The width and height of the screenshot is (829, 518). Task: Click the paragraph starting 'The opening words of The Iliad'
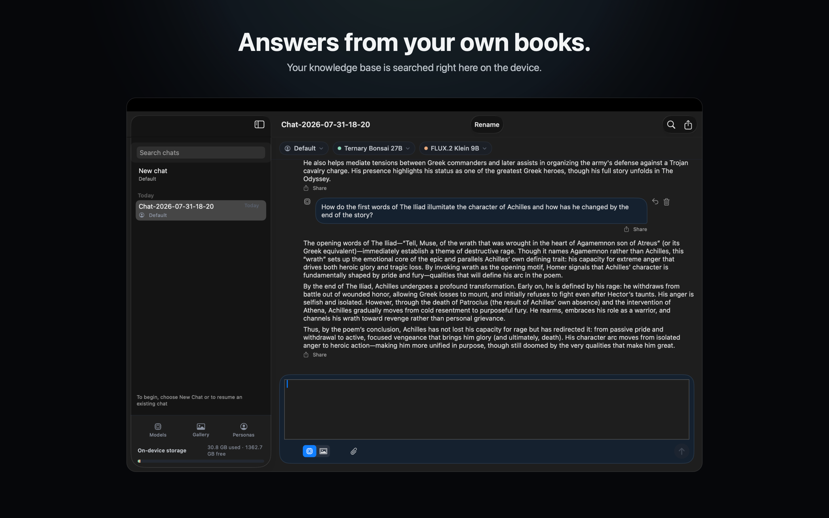click(x=493, y=259)
